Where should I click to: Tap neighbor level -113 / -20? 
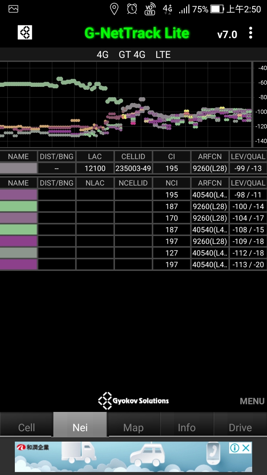[248, 264]
